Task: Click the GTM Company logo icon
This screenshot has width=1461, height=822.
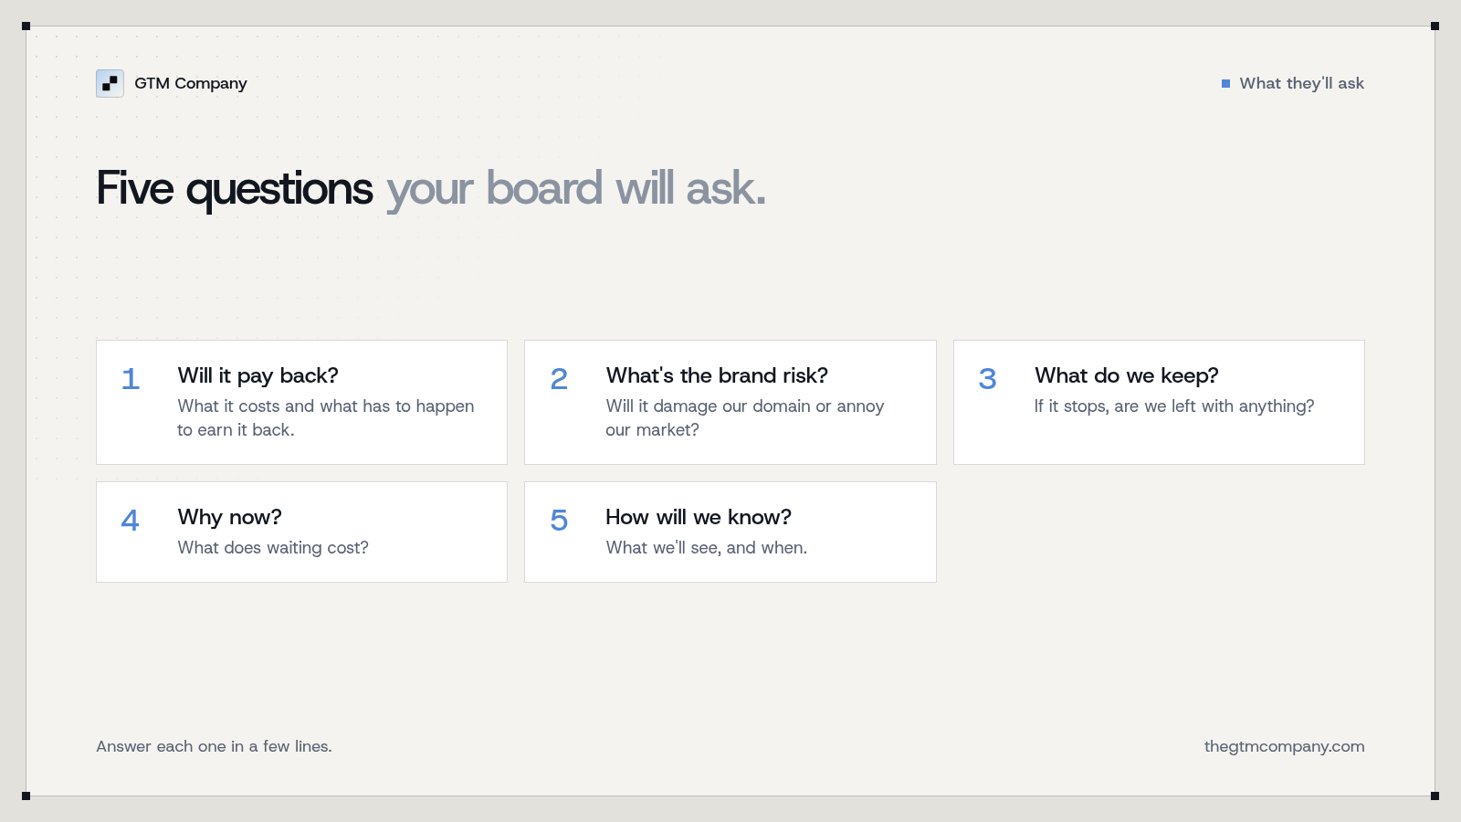Action: (110, 83)
